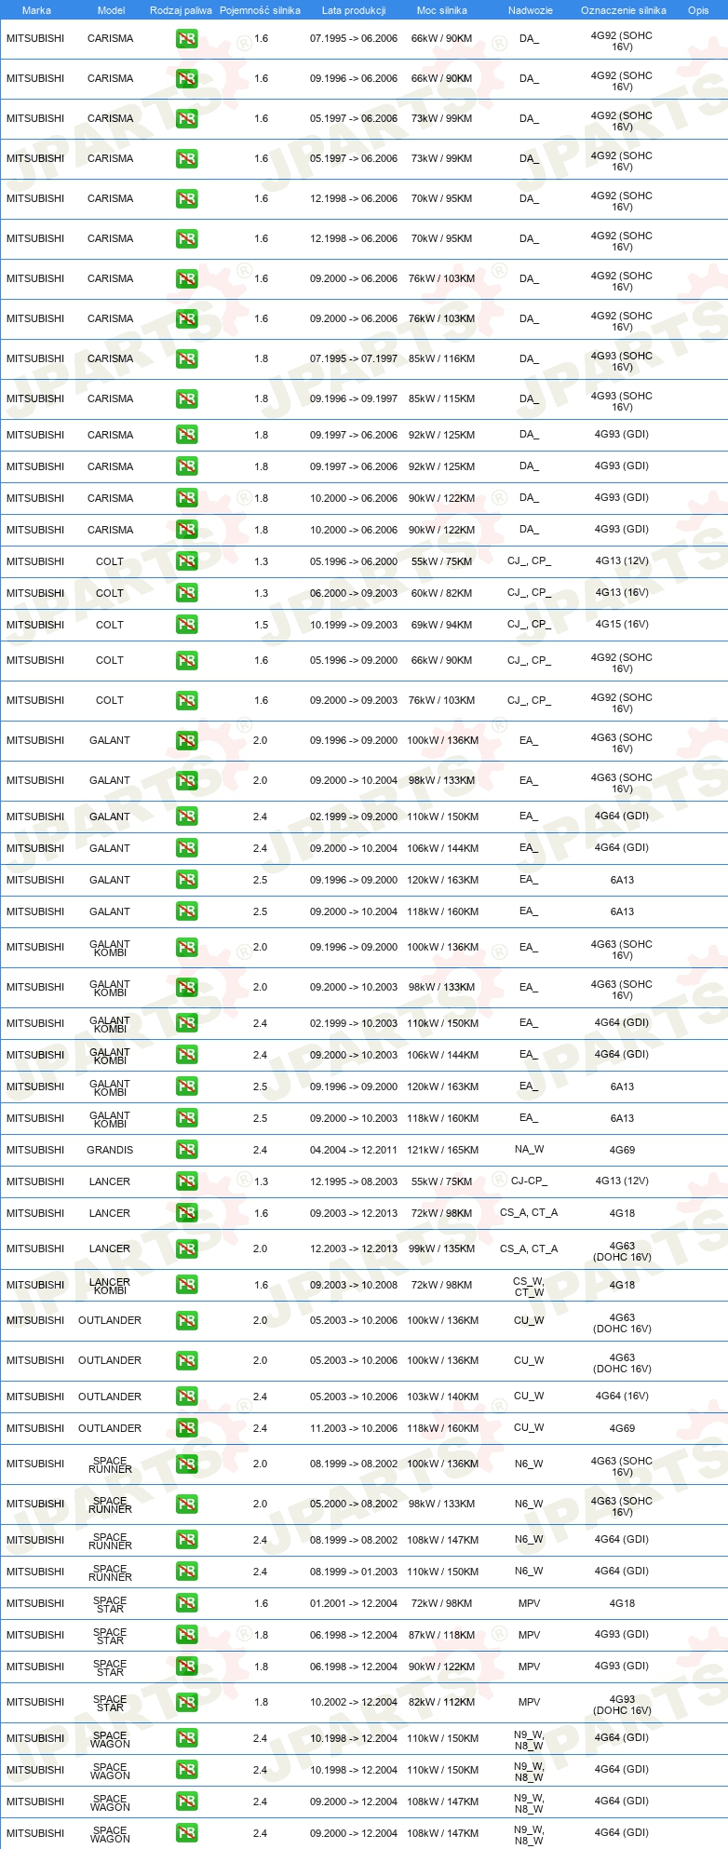
Task: Click the fuel icon in the GALANT KOMBI 09.2000 2.5 row
Action: [186, 1118]
